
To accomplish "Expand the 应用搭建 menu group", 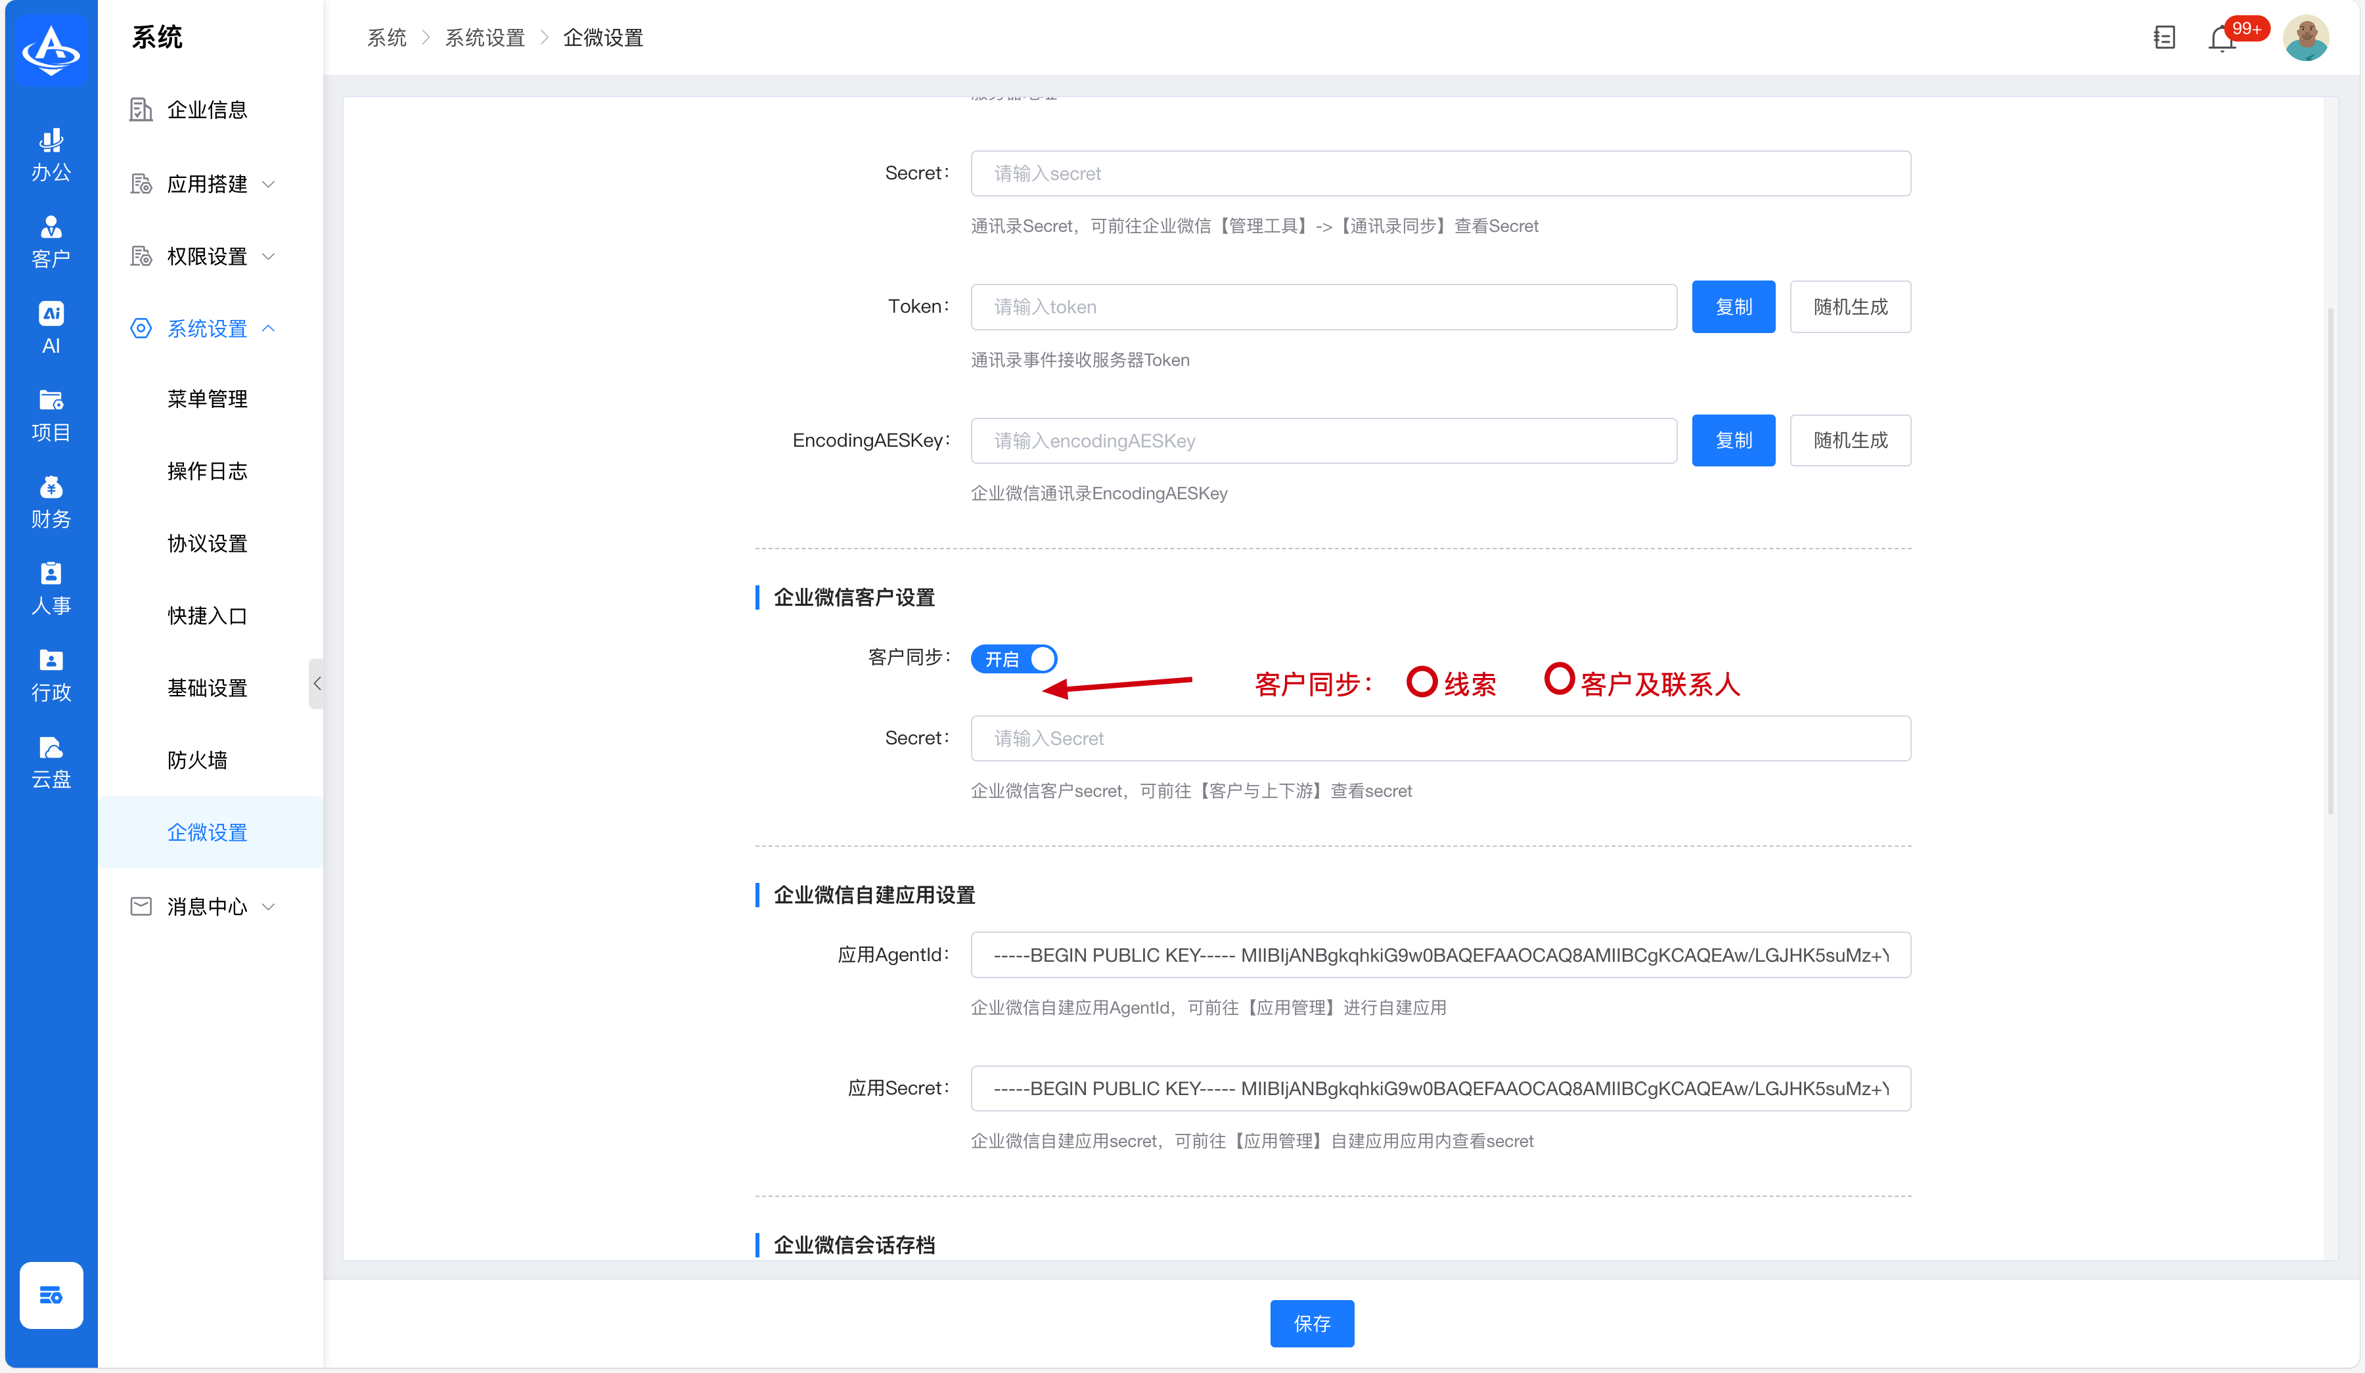I will pos(206,184).
